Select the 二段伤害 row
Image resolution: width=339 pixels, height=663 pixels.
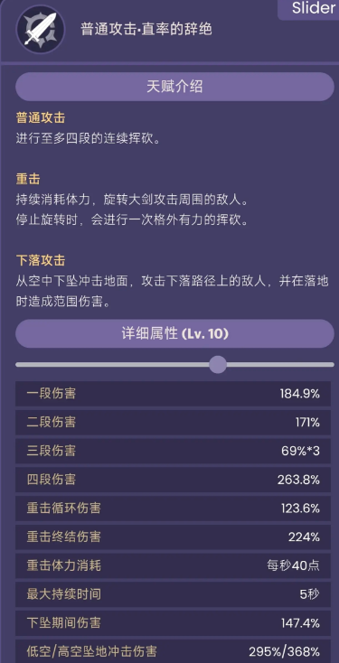[x=173, y=422]
